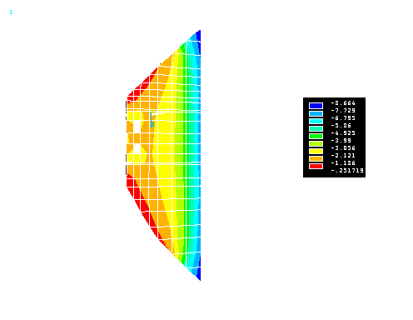Select the -.251719 maximum legend value
This screenshot has height=320, width=413.
pyautogui.click(x=347, y=171)
